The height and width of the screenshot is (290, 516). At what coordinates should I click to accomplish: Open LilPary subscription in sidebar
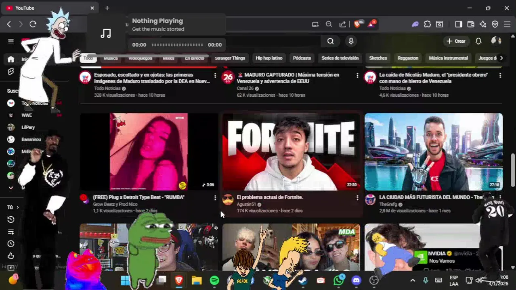pyautogui.click(x=28, y=127)
